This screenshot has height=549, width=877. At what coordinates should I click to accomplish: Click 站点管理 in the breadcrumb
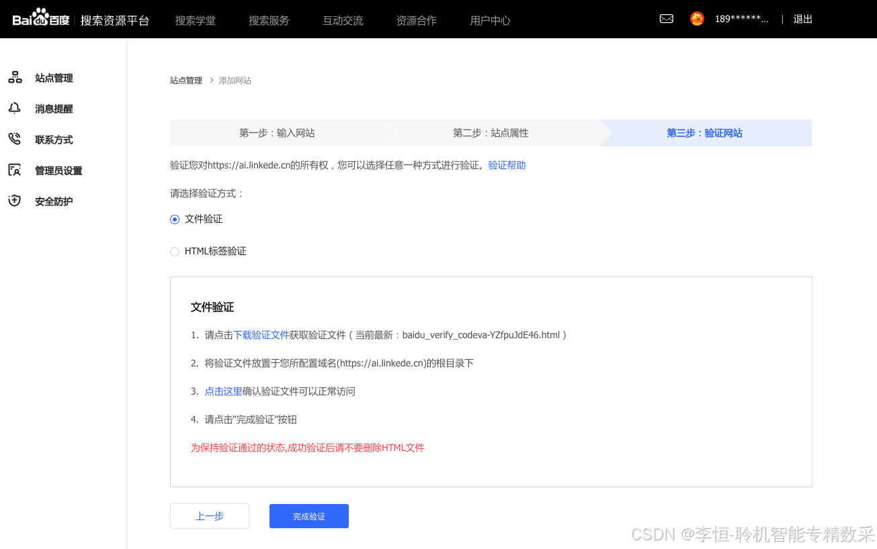186,81
